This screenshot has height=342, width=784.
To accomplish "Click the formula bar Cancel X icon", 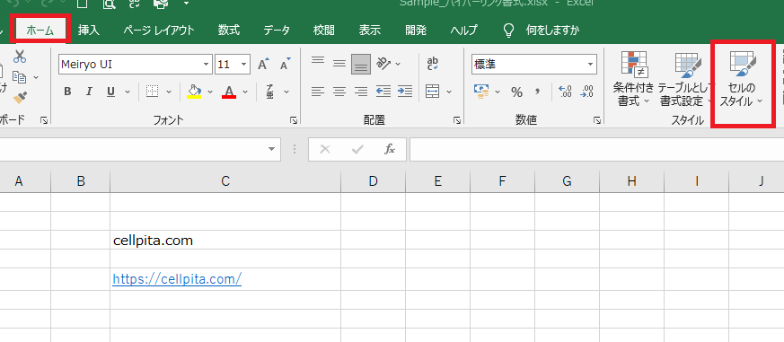I will tap(325, 149).
